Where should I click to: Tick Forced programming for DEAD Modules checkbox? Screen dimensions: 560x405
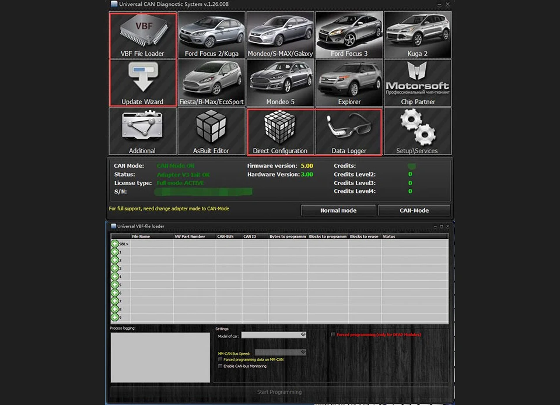pyautogui.click(x=333, y=334)
